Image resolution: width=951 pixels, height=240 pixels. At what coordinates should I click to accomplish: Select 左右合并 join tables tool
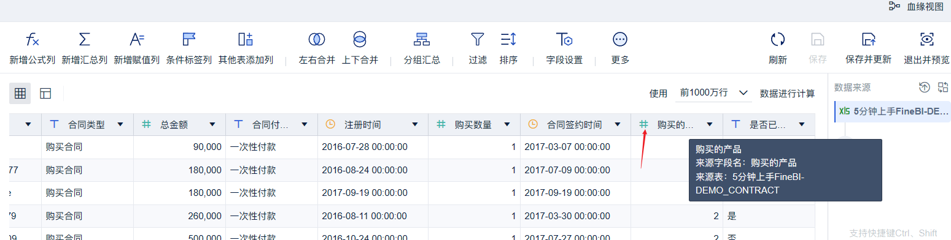tap(317, 40)
